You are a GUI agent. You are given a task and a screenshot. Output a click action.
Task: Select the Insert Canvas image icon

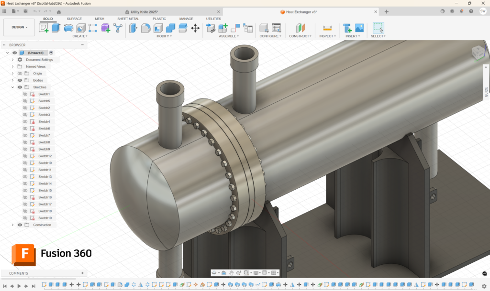click(359, 28)
